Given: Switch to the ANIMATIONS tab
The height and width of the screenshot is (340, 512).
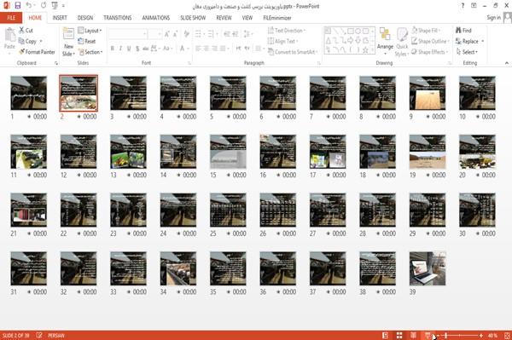Looking at the screenshot, I should pyautogui.click(x=156, y=18).
